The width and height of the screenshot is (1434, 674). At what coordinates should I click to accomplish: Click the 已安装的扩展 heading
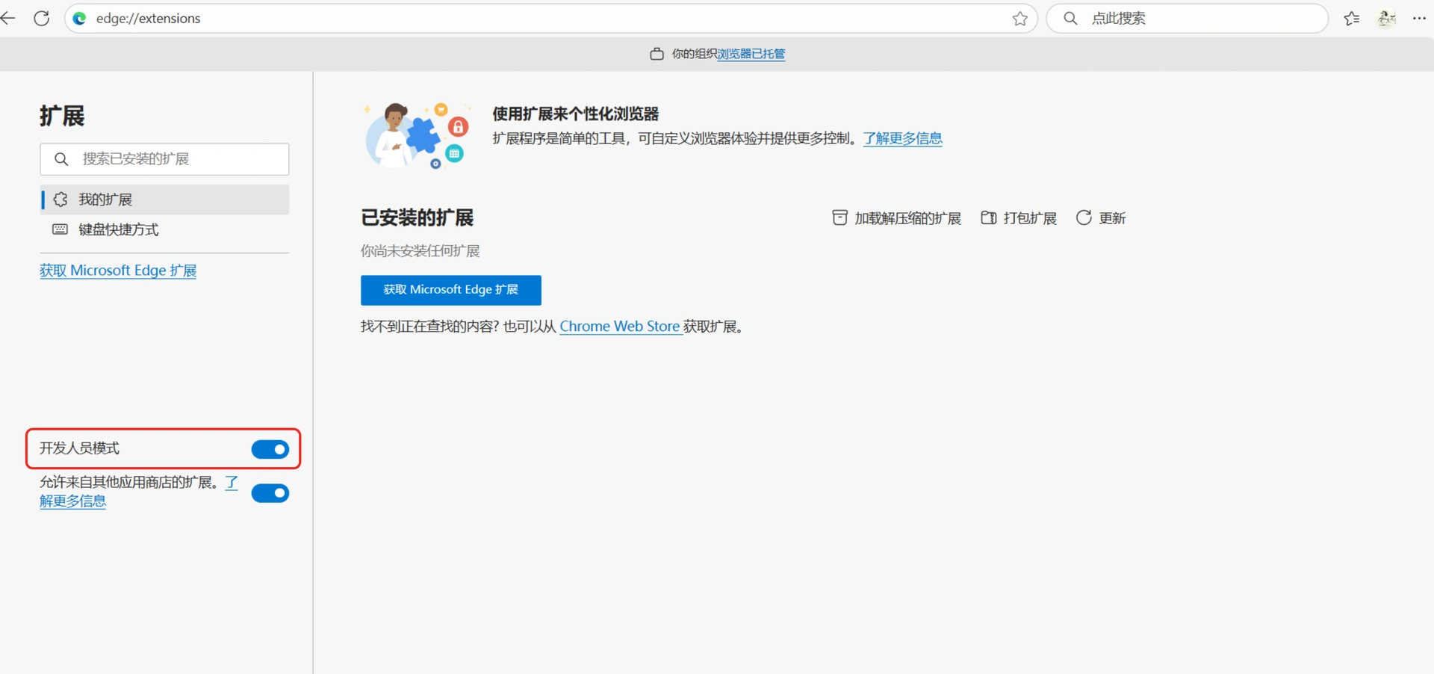[x=418, y=217]
